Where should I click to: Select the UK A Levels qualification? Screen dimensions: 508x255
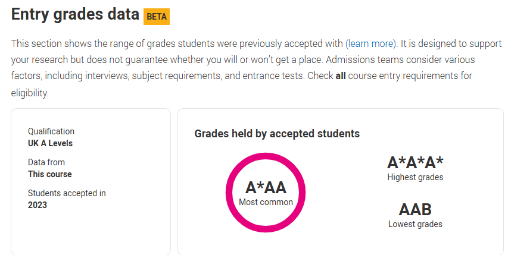[50, 143]
